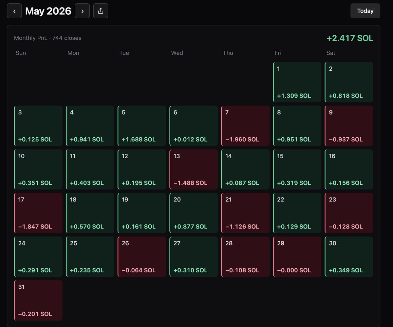Open day 1 with +1.309 SOL

pos(297,82)
